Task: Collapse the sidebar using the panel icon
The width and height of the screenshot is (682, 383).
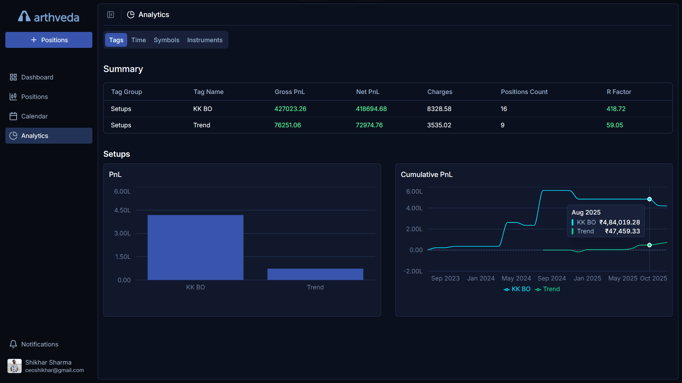Action: click(110, 15)
